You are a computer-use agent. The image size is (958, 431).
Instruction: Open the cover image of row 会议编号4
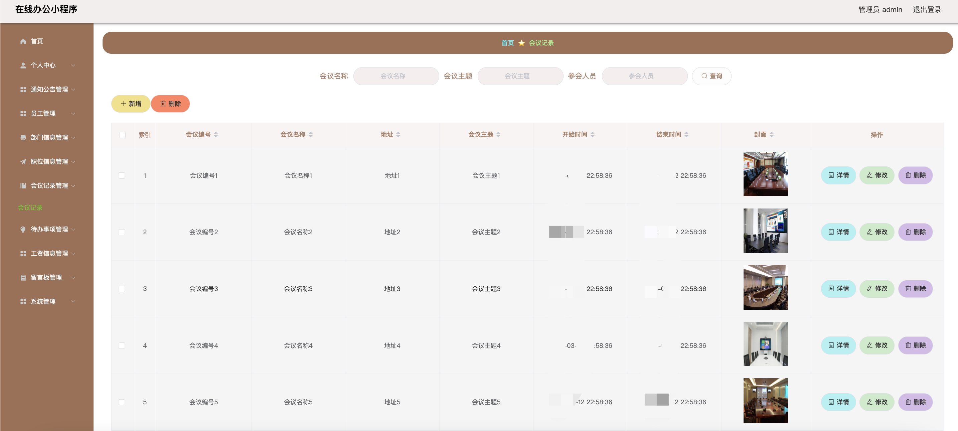point(765,344)
